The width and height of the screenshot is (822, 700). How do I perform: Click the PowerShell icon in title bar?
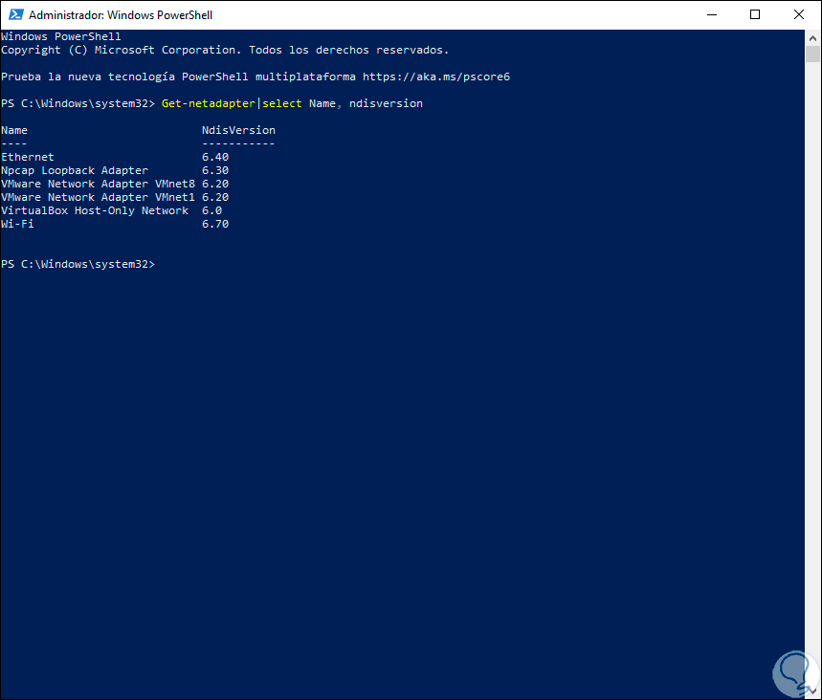click(x=15, y=14)
